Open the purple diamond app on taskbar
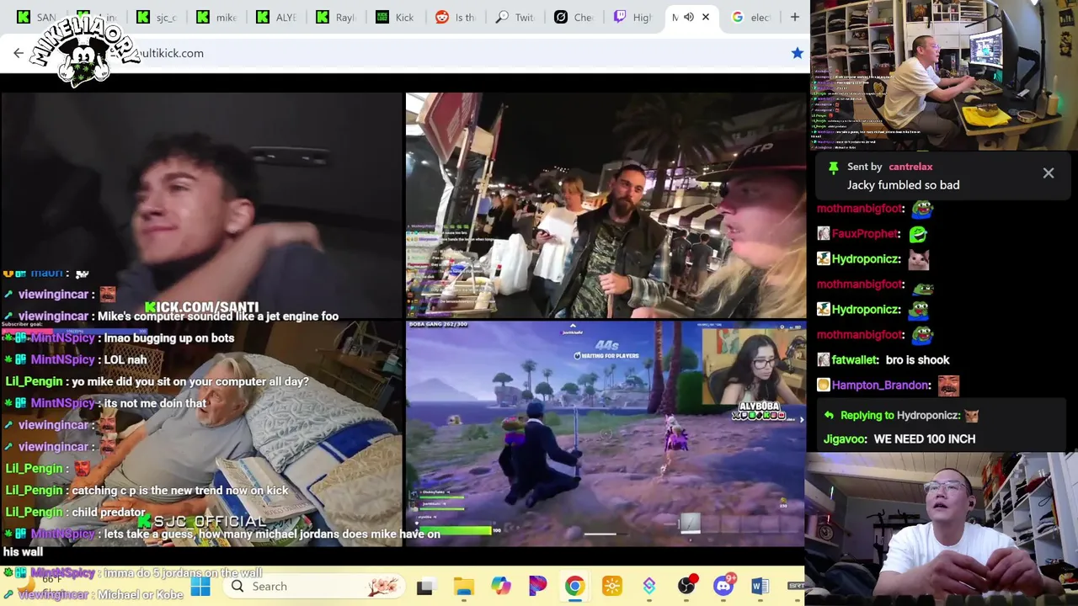1078x606 pixels. 648,587
